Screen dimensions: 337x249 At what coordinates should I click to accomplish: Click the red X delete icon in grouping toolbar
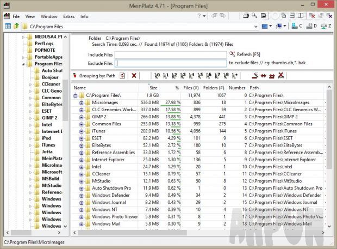tap(280, 75)
